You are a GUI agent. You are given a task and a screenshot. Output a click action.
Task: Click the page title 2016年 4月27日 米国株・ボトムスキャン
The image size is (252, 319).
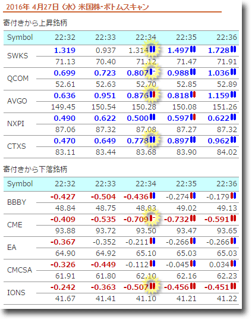77,7
